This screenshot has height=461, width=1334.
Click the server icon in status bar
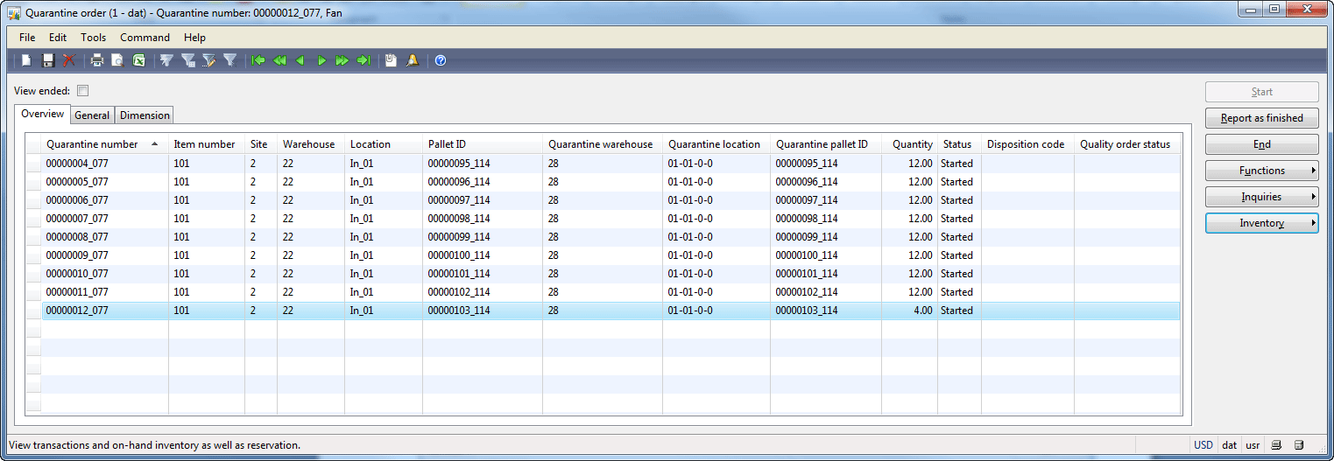tap(1299, 444)
